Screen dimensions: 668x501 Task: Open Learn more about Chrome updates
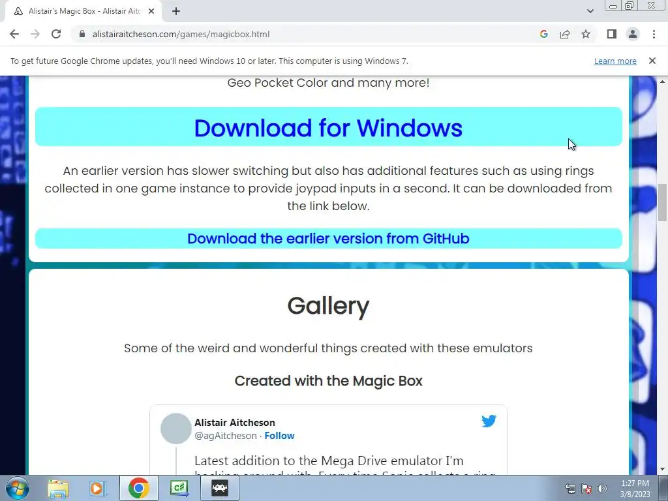point(615,61)
